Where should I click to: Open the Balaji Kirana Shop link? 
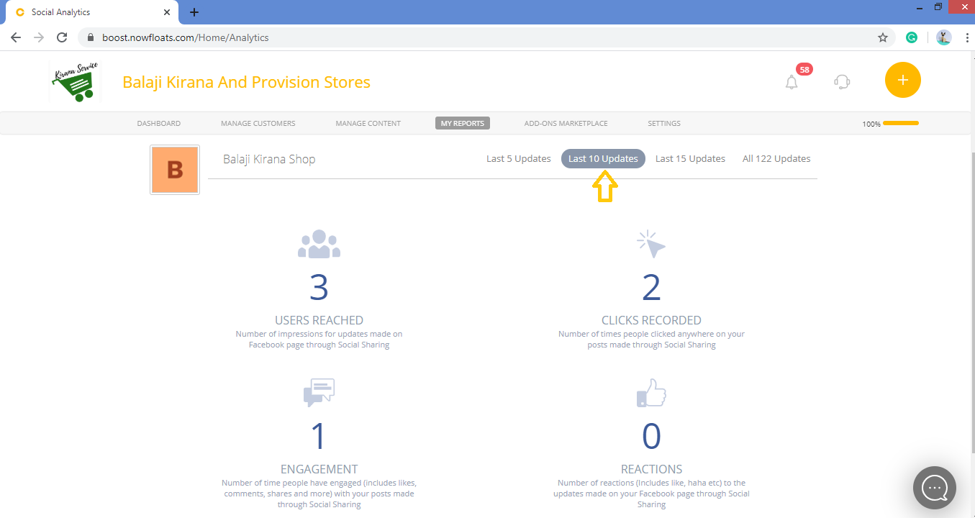point(269,159)
